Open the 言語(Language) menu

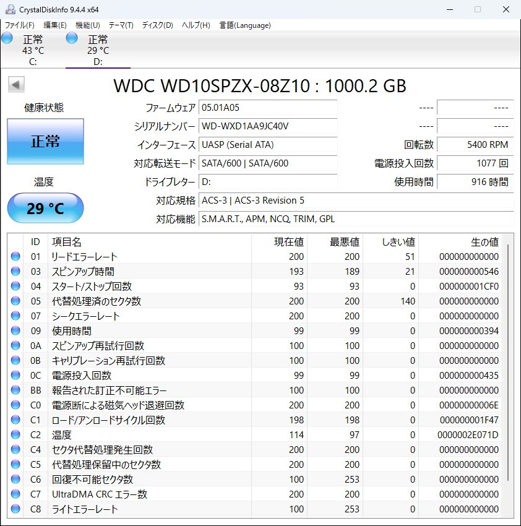click(245, 25)
